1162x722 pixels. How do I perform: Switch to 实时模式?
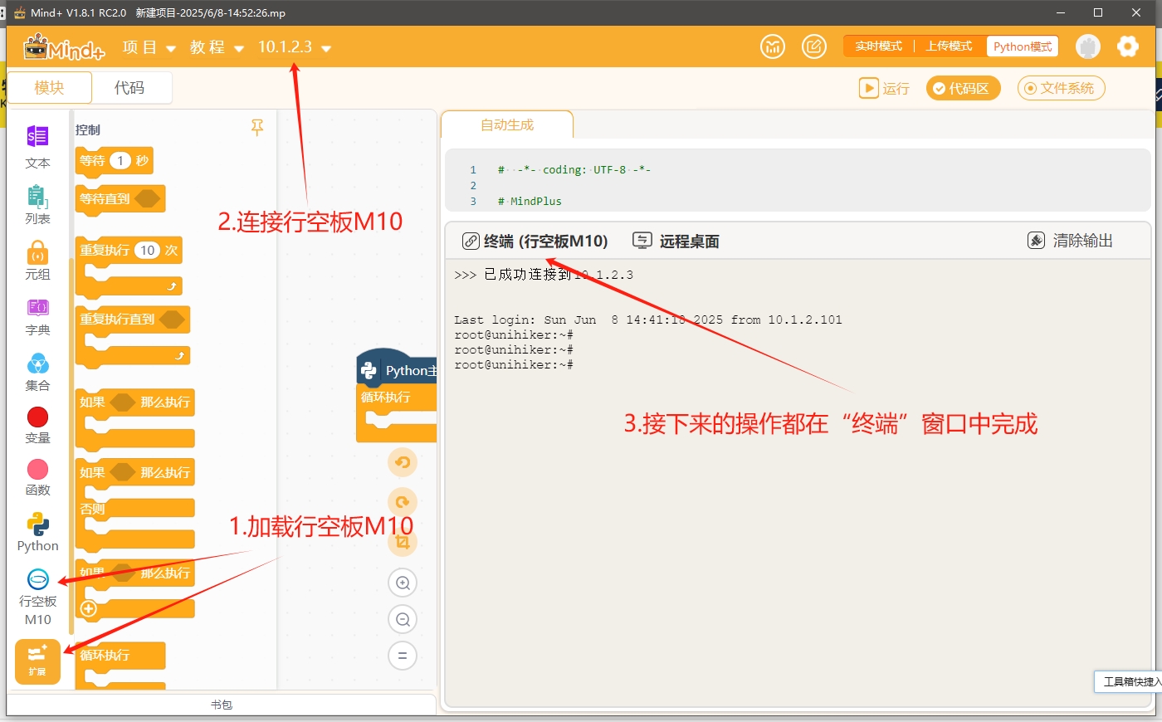tap(878, 46)
